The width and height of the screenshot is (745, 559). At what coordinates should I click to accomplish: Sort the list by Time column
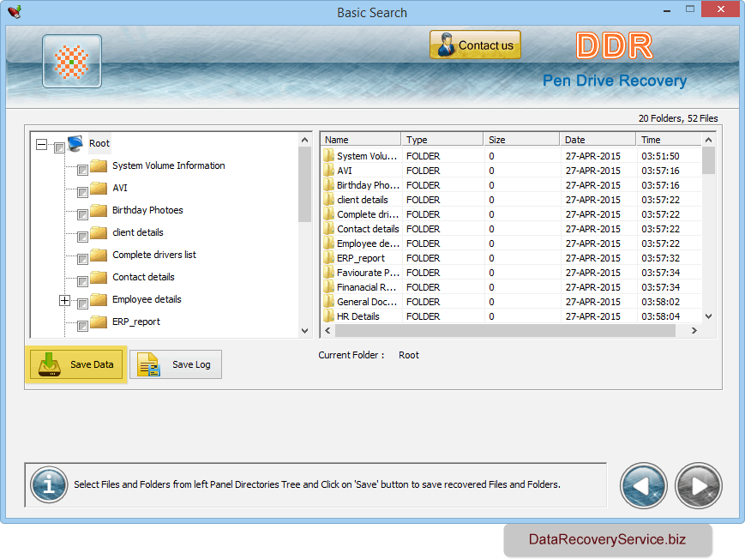669,140
